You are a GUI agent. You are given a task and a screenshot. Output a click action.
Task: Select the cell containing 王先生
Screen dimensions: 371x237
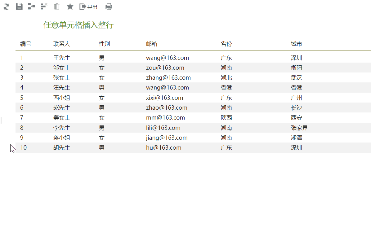click(61, 58)
